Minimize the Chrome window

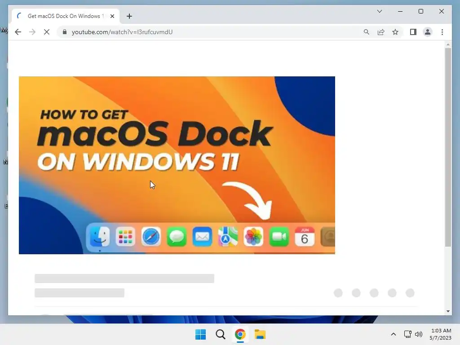[400, 11]
